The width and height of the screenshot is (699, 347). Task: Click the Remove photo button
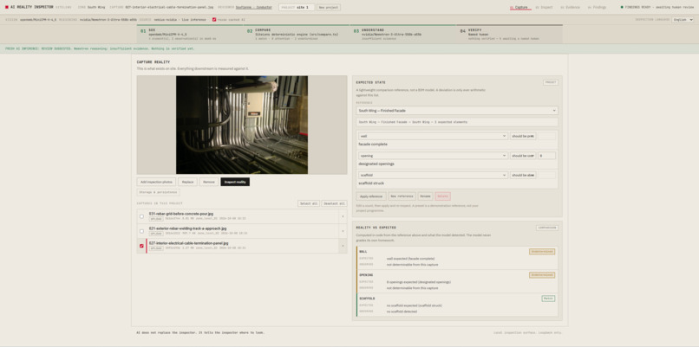pyautogui.click(x=209, y=182)
